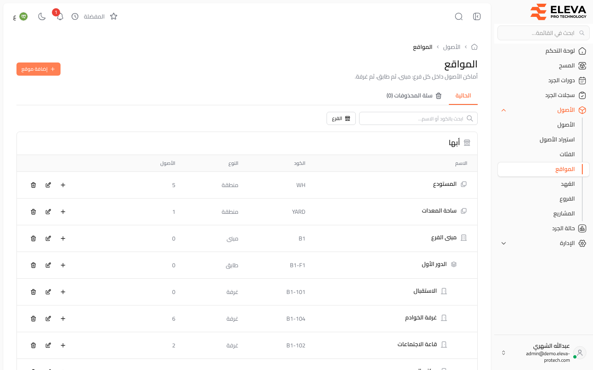This screenshot has width=593, height=370.
Task: Open سجلات الجرد in the sidebar
Action: point(544,95)
